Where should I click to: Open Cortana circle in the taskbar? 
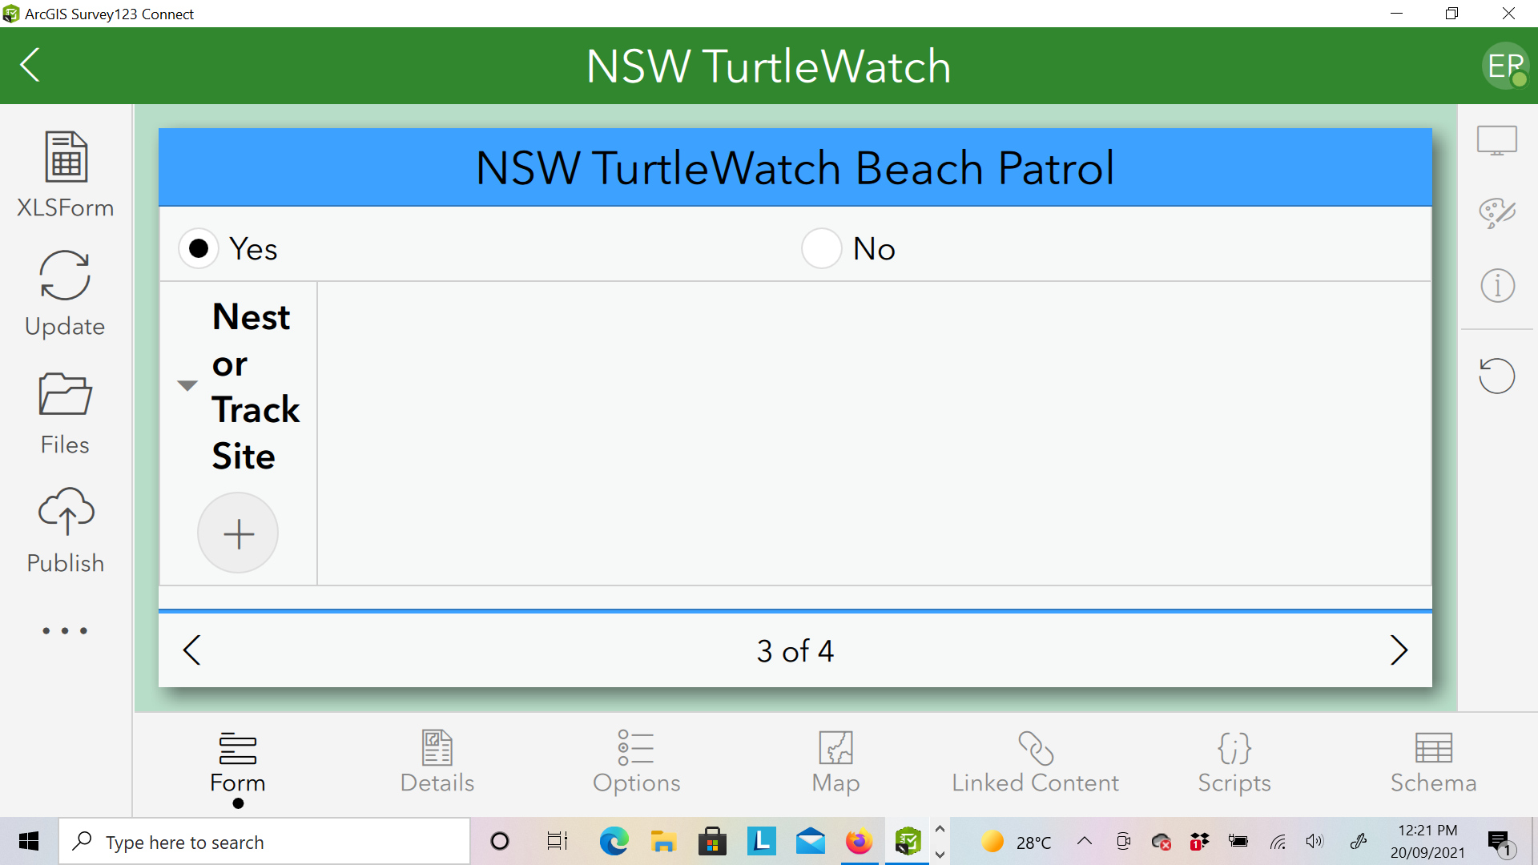tap(500, 841)
